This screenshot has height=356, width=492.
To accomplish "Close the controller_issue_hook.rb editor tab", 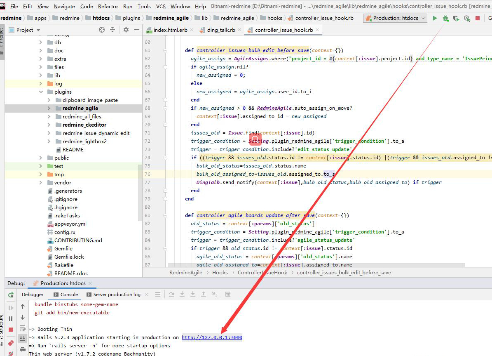I will pyautogui.click(x=318, y=30).
